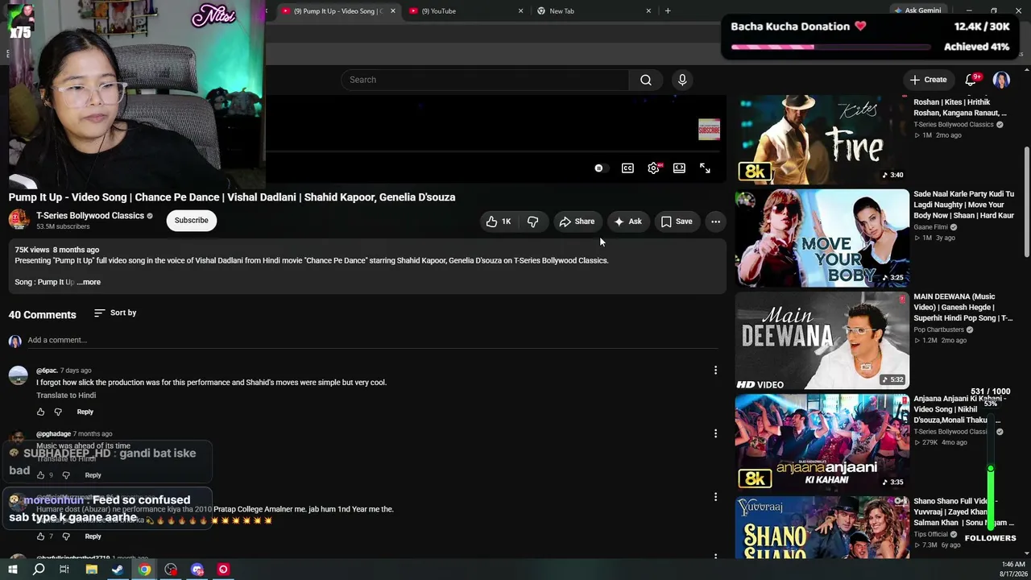Click the Add a comment field

373,340
